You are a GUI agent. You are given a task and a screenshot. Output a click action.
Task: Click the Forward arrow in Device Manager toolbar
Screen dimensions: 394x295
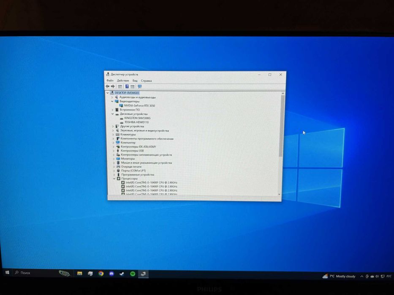[x=113, y=86]
